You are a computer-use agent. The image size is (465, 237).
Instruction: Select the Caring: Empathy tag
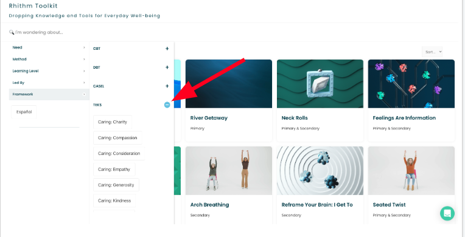(x=114, y=169)
